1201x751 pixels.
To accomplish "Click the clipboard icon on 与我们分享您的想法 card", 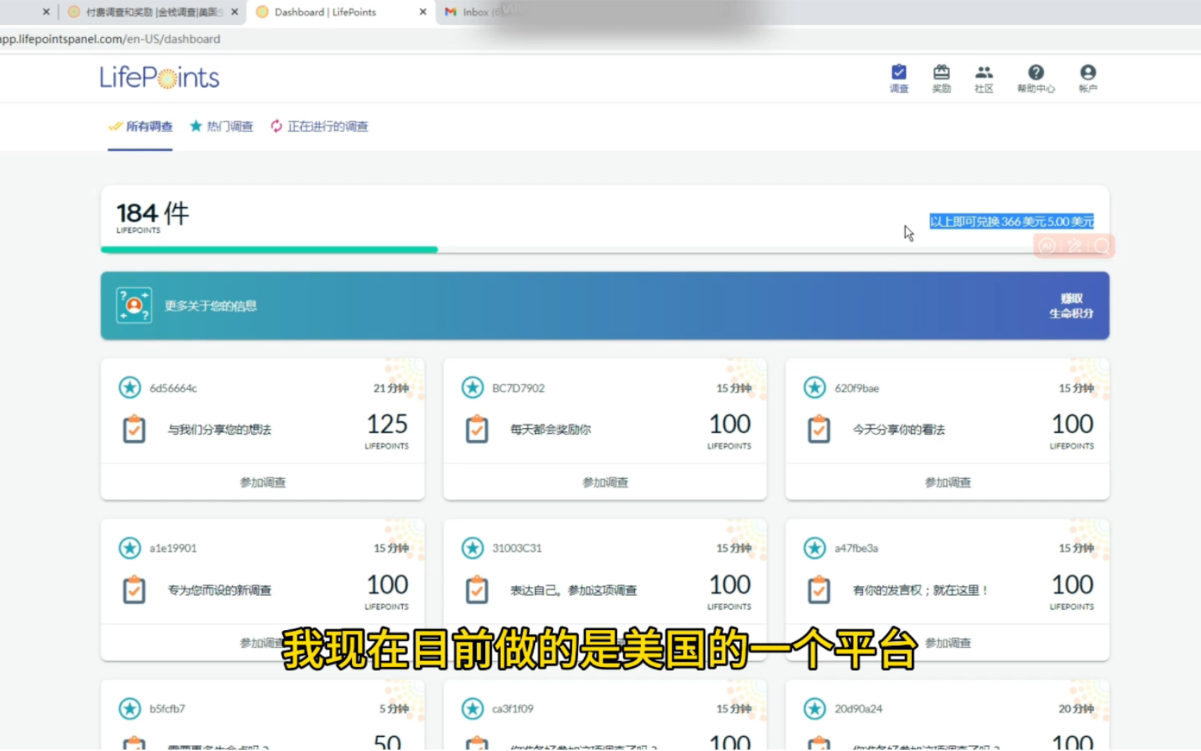I will pos(135,429).
